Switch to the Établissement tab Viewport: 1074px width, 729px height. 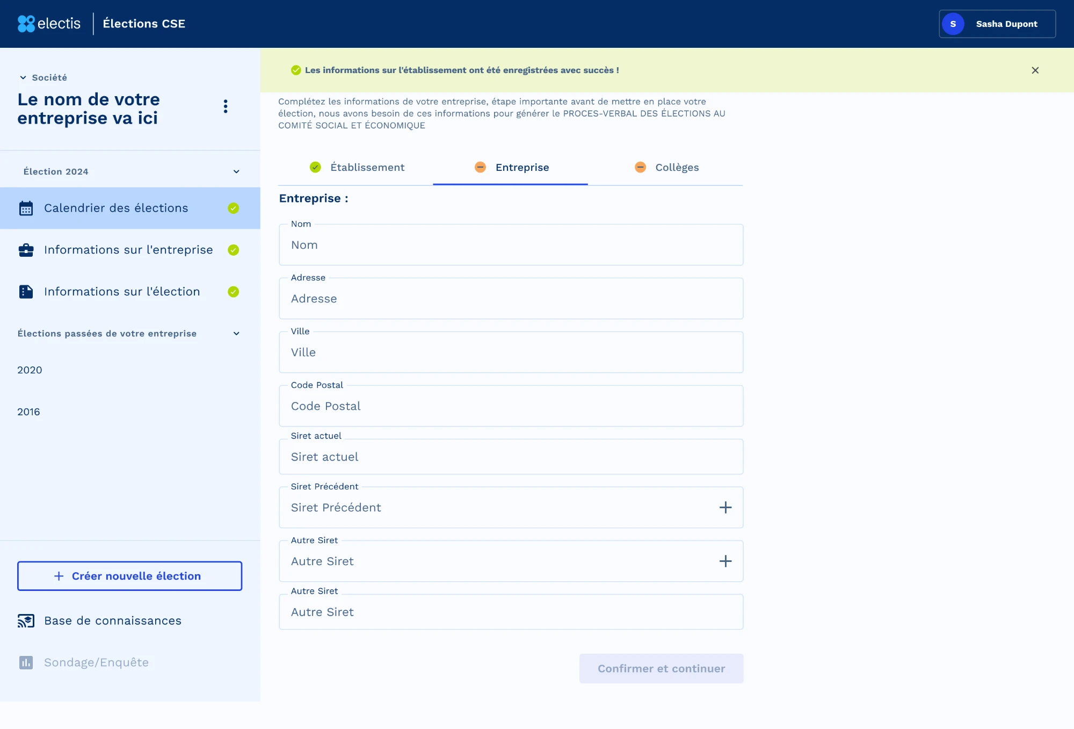[356, 168]
